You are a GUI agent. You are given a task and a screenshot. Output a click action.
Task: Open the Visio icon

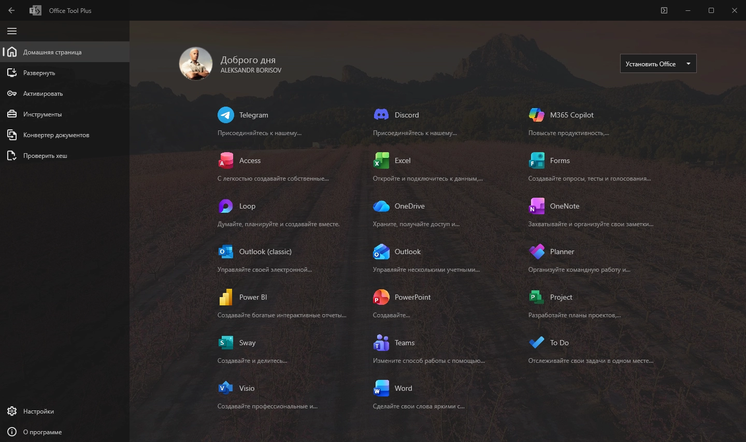point(226,388)
